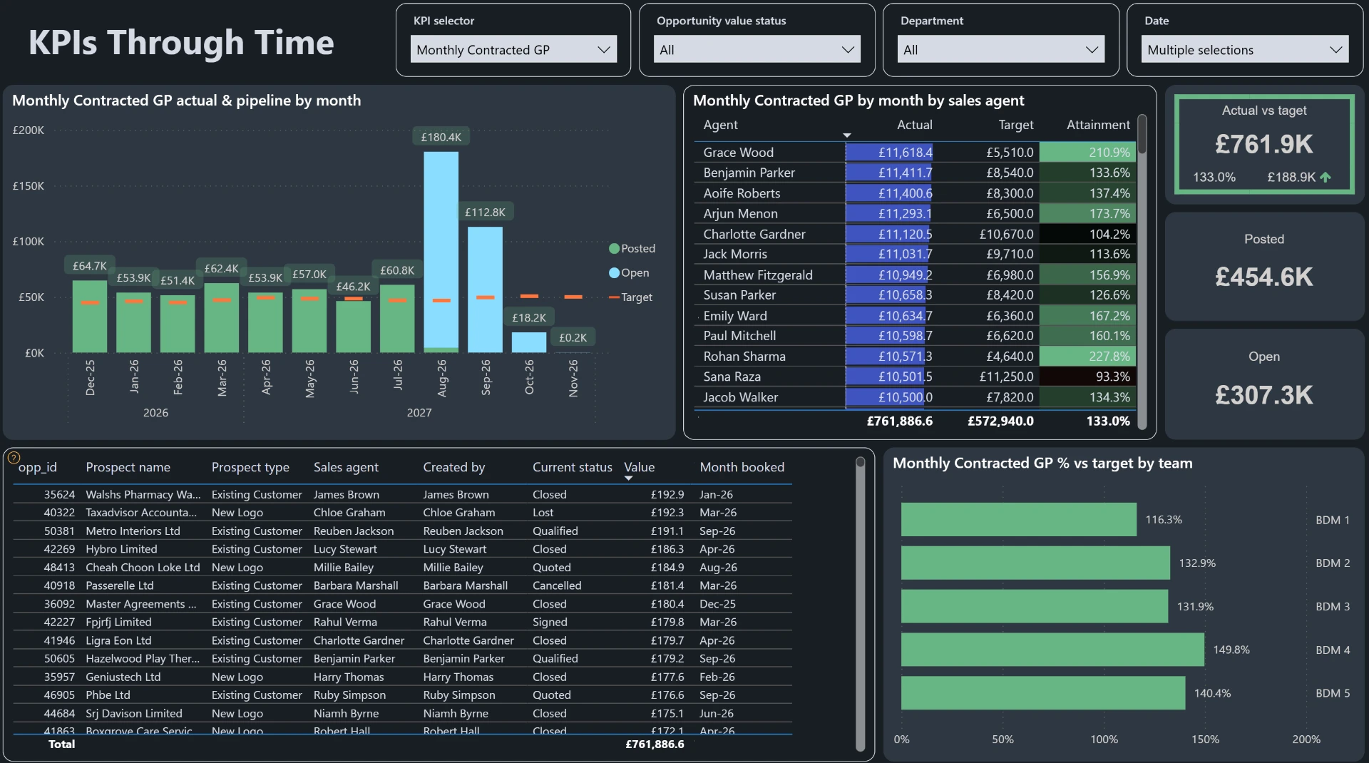Click the Sep-26 bar in monthly chart

pos(485,290)
